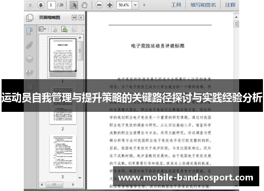Click thumbnail scrollbar down arrow

click(x=80, y=178)
